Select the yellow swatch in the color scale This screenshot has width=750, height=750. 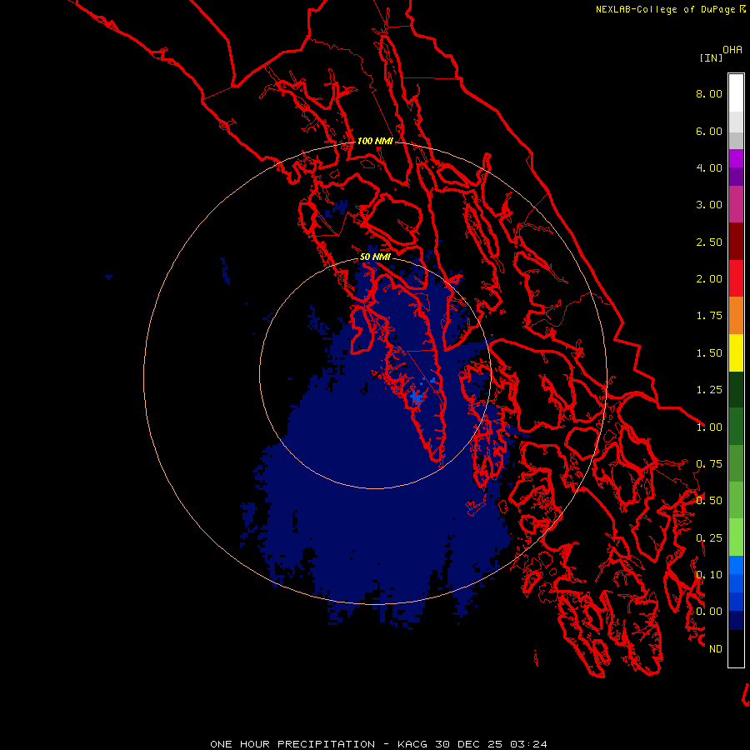[x=736, y=353]
